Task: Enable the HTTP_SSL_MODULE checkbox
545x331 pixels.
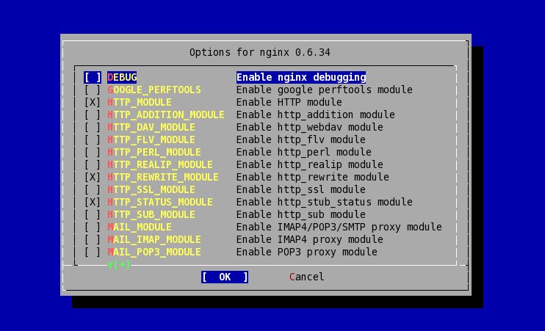Action: tap(93, 189)
